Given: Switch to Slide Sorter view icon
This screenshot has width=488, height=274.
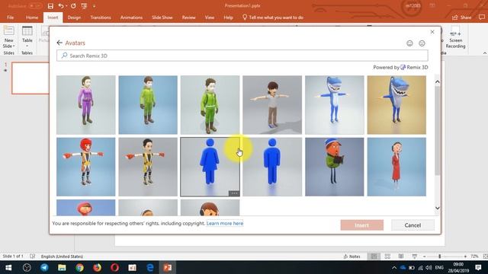Looking at the screenshot, I should tap(387, 256).
